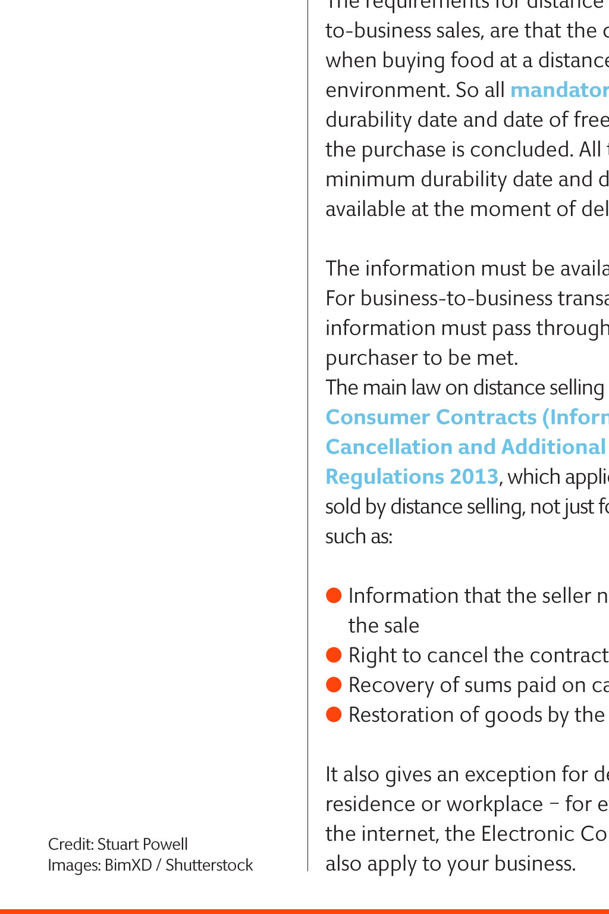Click the line 'The main law on distance selling'
The height and width of the screenshot is (914, 609).
click(x=465, y=387)
